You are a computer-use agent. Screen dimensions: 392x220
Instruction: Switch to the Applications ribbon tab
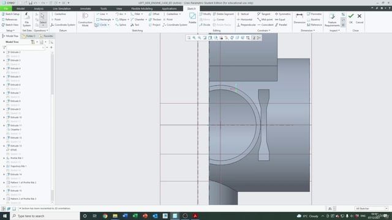(x=169, y=9)
